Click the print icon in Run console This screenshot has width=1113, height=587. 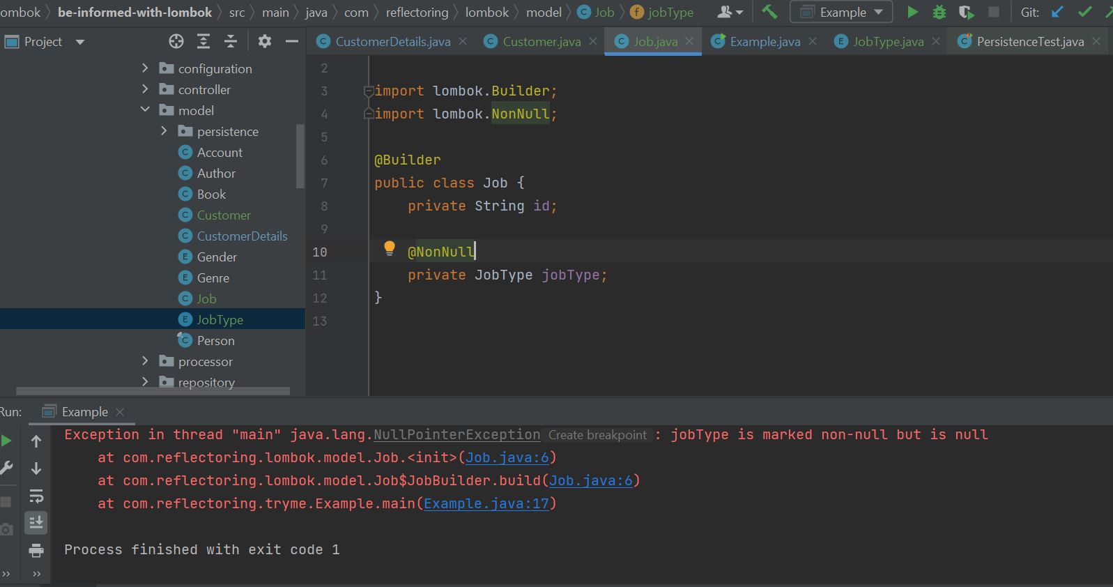pos(36,551)
